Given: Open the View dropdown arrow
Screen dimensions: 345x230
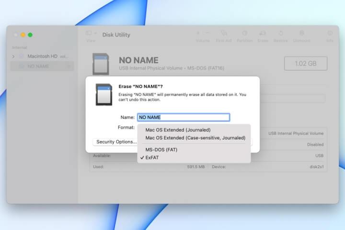Looking at the screenshot, I should (95, 33).
